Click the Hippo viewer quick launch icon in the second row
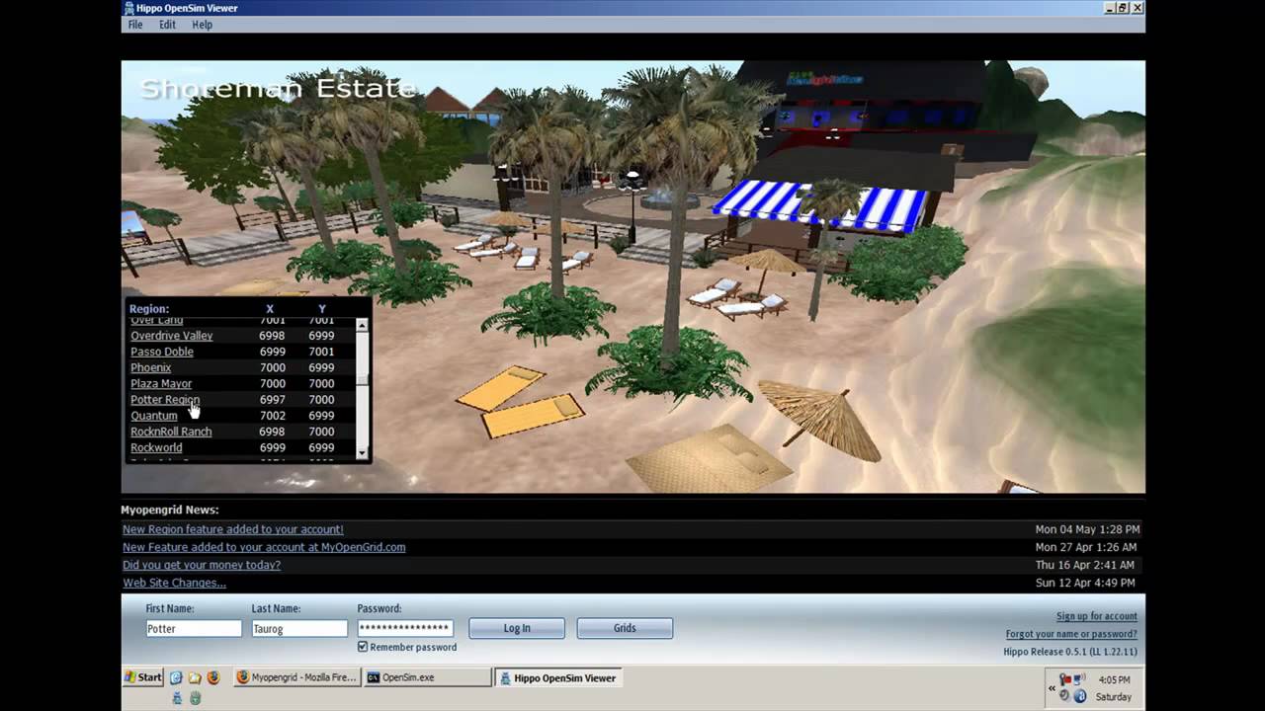The height and width of the screenshot is (711, 1265). 178,697
